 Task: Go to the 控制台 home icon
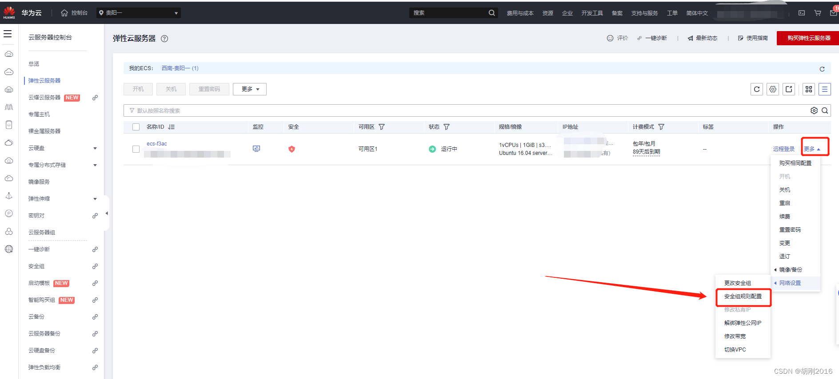64,13
